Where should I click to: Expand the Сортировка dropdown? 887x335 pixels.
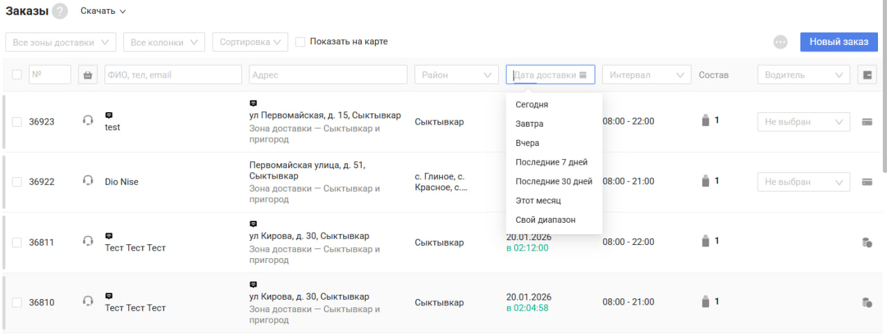pyautogui.click(x=250, y=42)
